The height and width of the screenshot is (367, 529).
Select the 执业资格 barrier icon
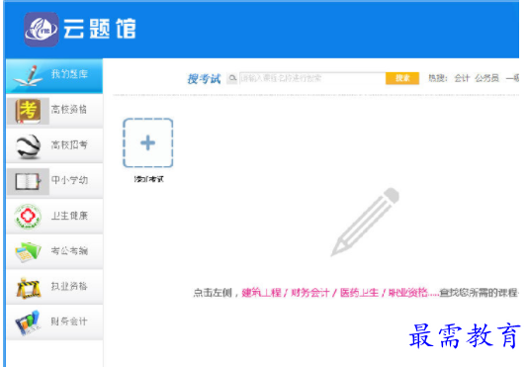pyautogui.click(x=29, y=288)
